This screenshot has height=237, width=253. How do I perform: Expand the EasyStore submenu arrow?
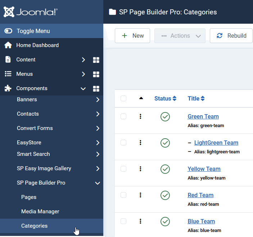[x=98, y=143]
